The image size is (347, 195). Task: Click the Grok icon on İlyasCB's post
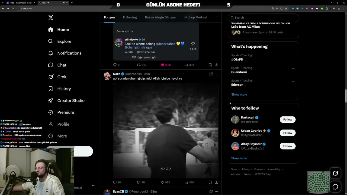click(x=211, y=191)
